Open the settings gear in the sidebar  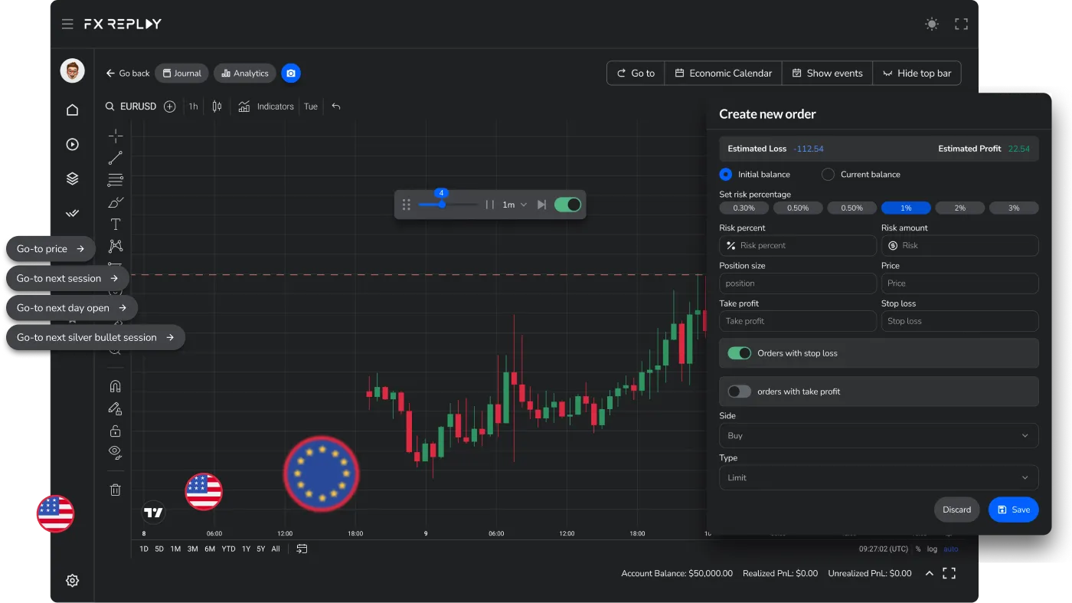point(72,581)
